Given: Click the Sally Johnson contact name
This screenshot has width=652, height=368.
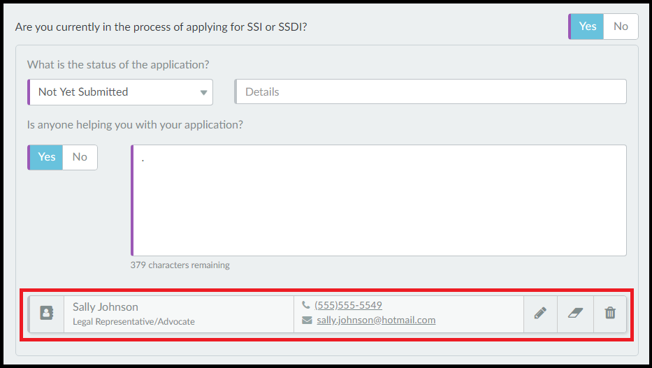Looking at the screenshot, I should pos(106,307).
